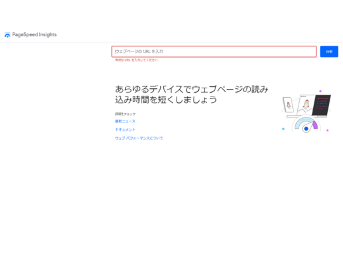Click the red URL validation error message
343x273 pixels.
(x=137, y=60)
